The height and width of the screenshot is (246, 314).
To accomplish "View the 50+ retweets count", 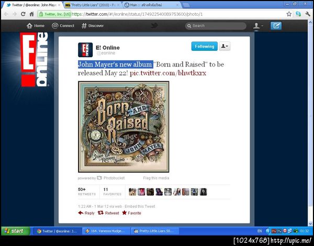I will (87, 191).
